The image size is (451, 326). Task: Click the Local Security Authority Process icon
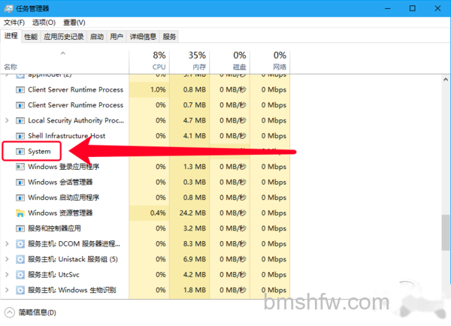[20, 120]
